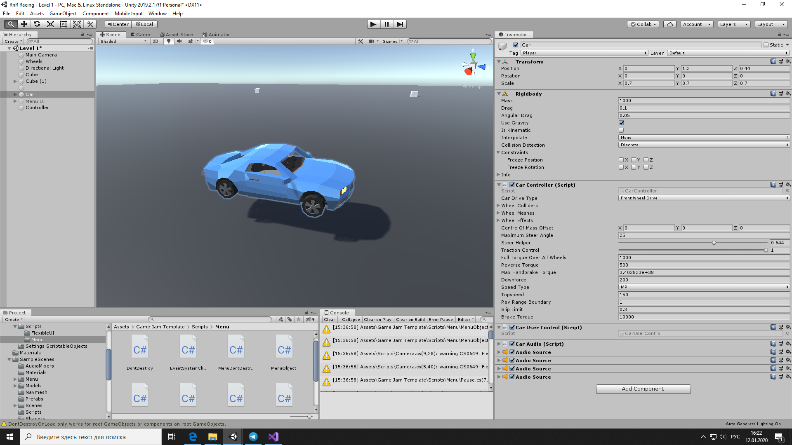Select the Scale tool

click(x=50, y=24)
